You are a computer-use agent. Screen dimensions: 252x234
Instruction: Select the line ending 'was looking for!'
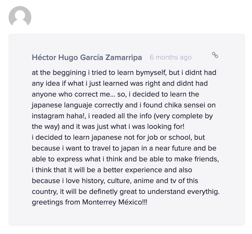pos(108,127)
